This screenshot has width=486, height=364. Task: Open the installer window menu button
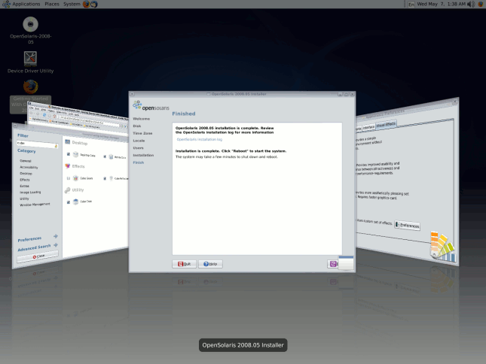pyautogui.click(x=133, y=94)
